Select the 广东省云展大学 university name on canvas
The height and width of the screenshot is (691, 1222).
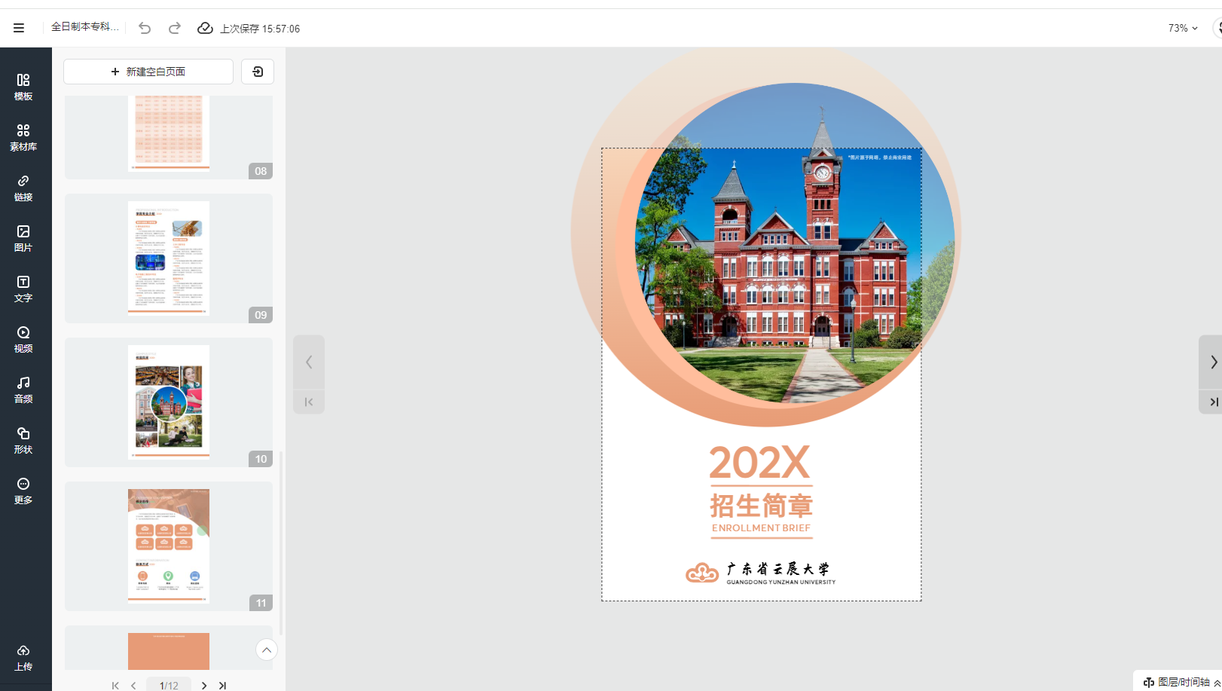point(778,569)
